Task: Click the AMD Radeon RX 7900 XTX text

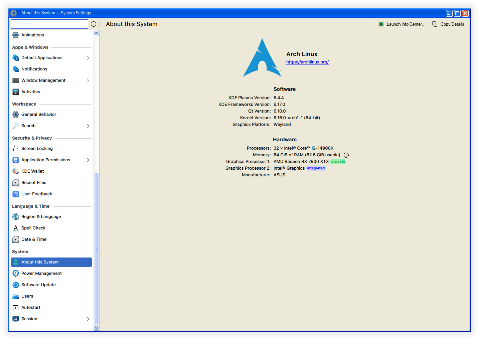Action: pyautogui.click(x=301, y=162)
